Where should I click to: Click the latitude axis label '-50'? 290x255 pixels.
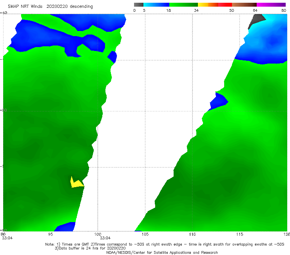4,110
